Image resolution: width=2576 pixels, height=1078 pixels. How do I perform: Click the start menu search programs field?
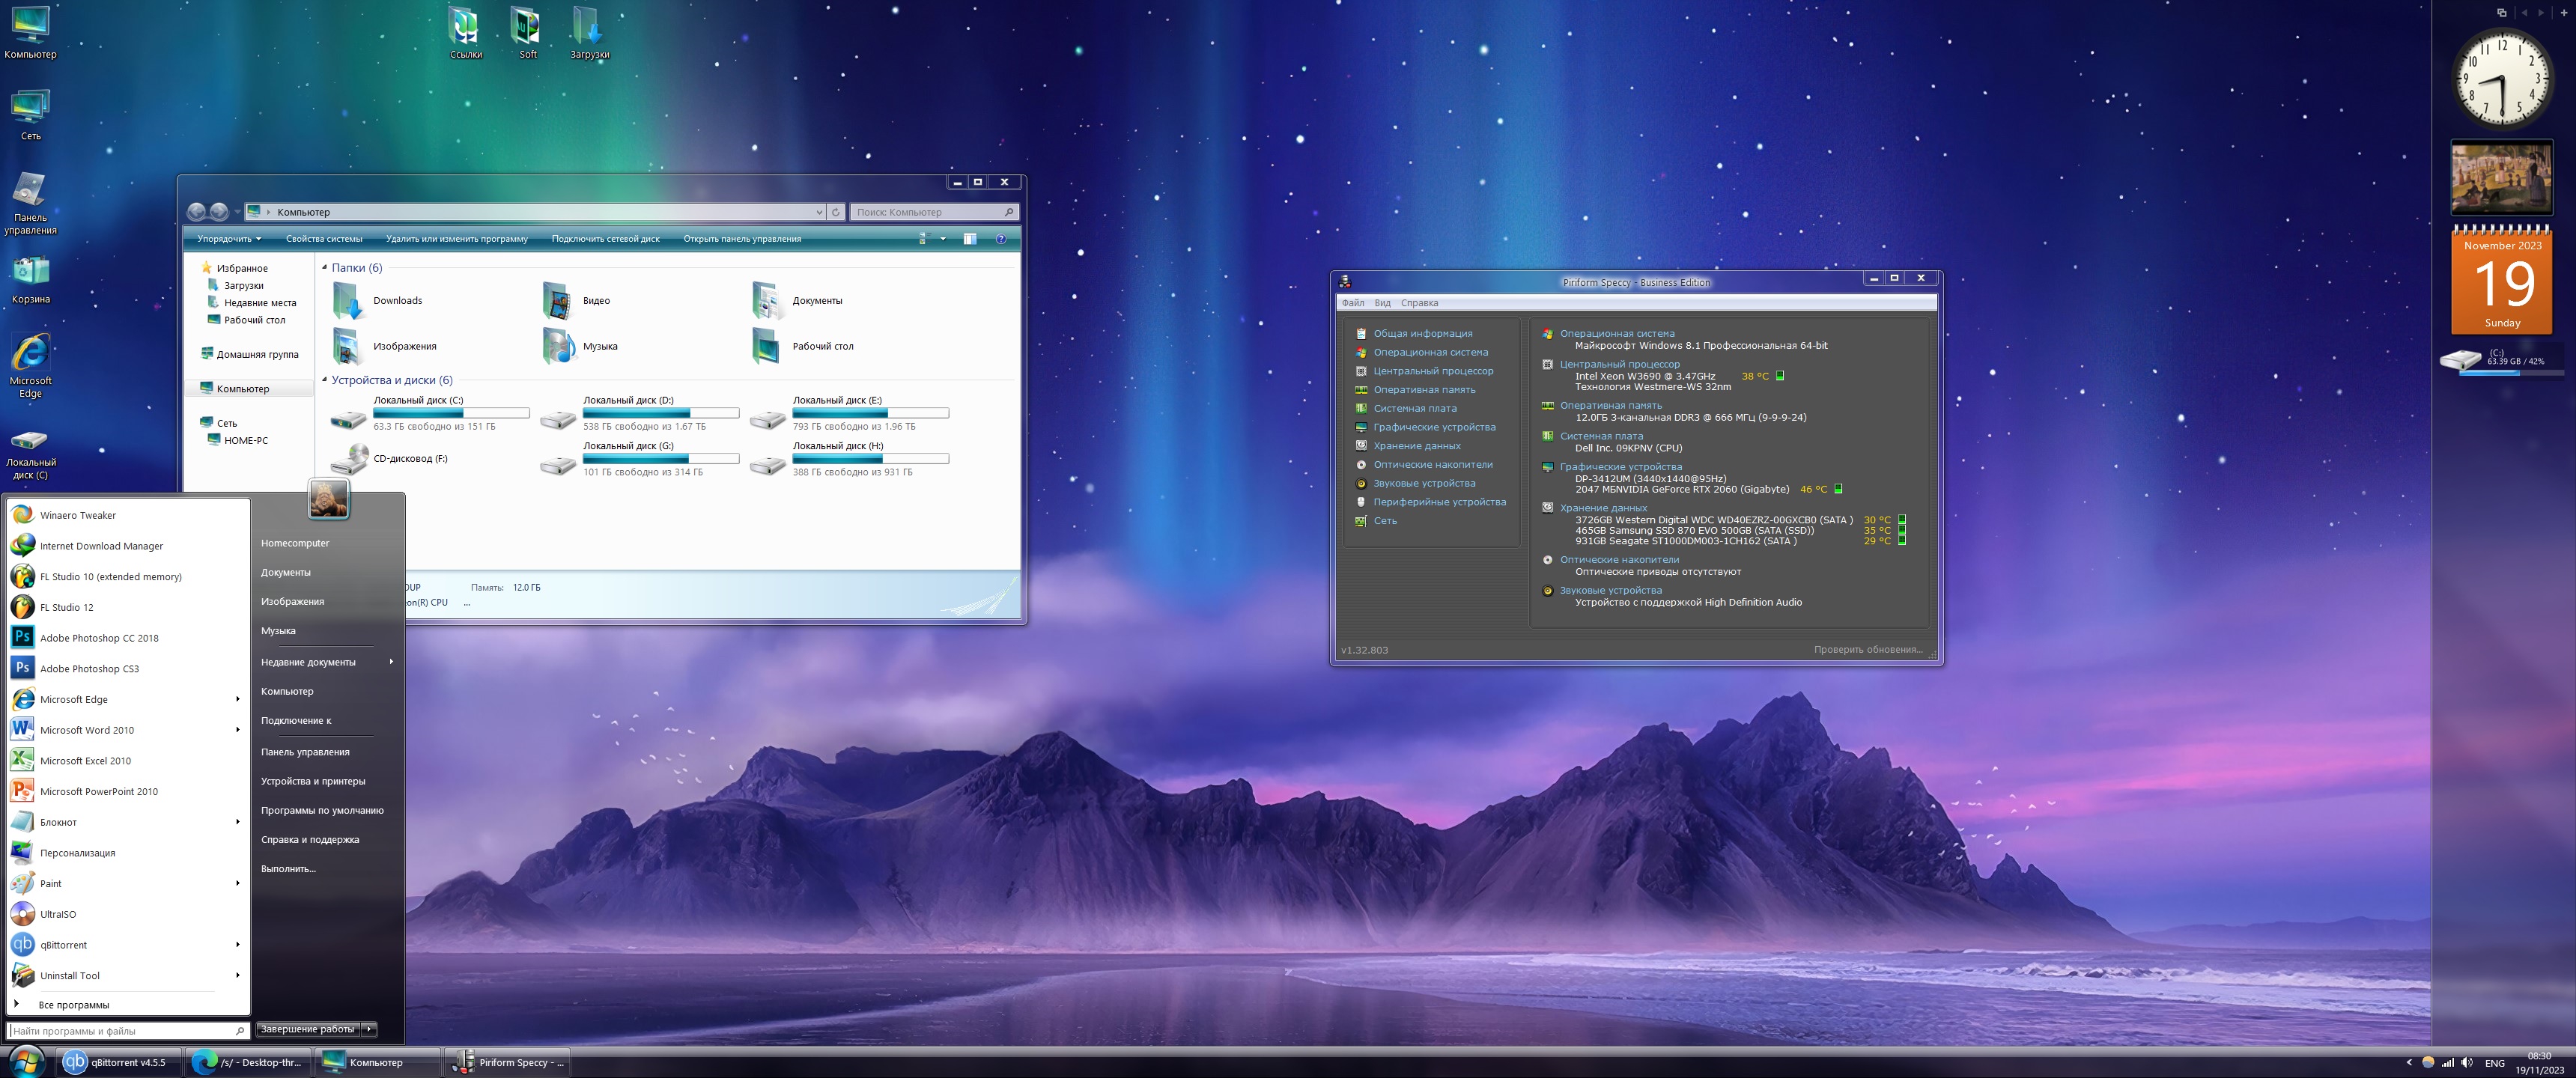tap(120, 1031)
